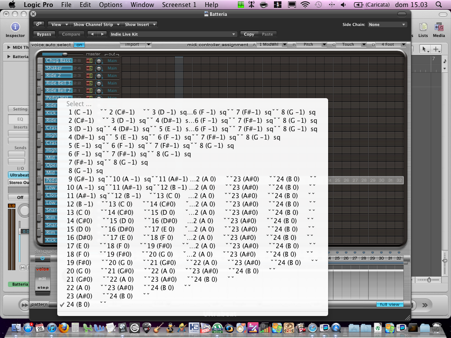The image size is (451, 338).
Task: Open the Screenset 1 menu
Action: tap(179, 4)
